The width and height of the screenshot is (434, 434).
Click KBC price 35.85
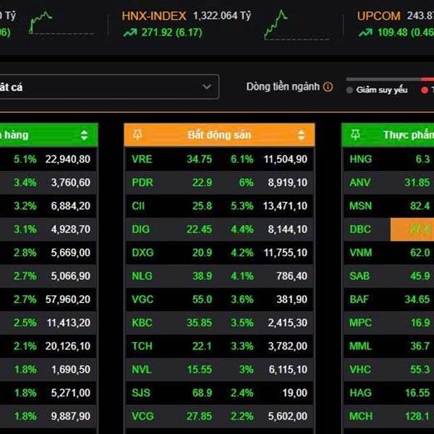(x=199, y=323)
